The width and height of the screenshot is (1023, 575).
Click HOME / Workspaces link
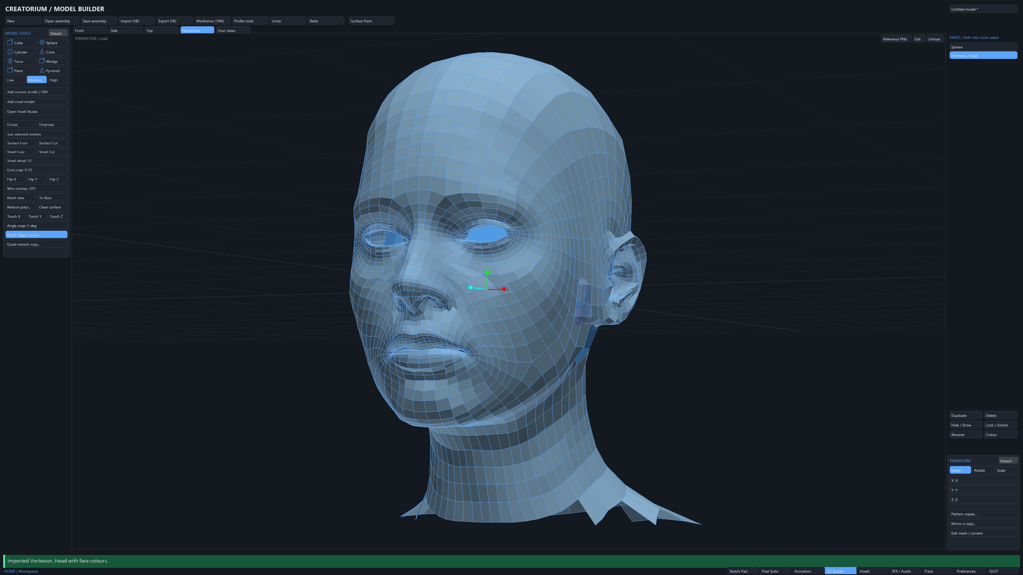[x=21, y=571]
